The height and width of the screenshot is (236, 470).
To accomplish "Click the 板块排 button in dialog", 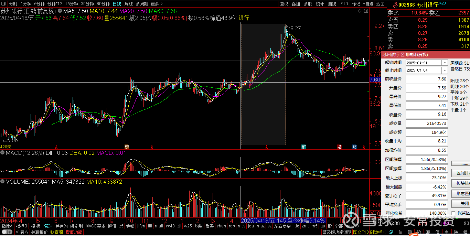I will click(460, 183).
